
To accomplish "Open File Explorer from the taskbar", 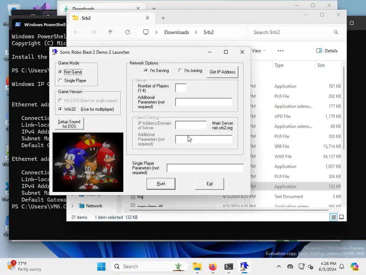I will coord(197,266).
